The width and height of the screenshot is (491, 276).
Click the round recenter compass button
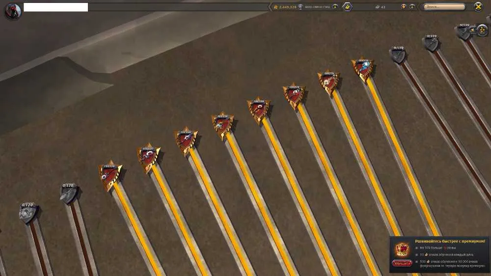pos(482,30)
